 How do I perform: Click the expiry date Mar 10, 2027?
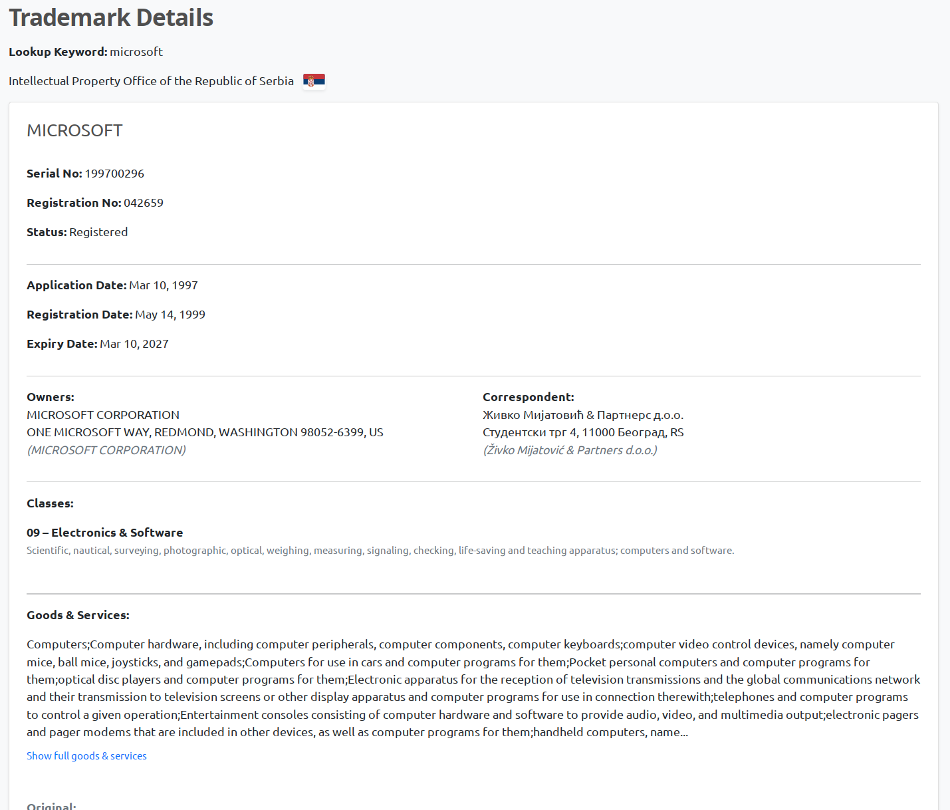point(134,344)
